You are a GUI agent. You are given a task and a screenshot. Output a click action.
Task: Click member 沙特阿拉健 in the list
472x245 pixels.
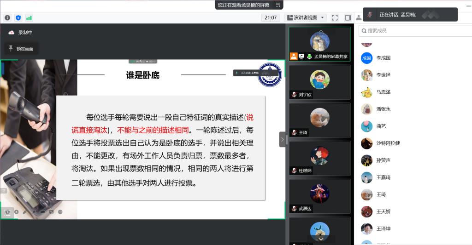point(388,143)
